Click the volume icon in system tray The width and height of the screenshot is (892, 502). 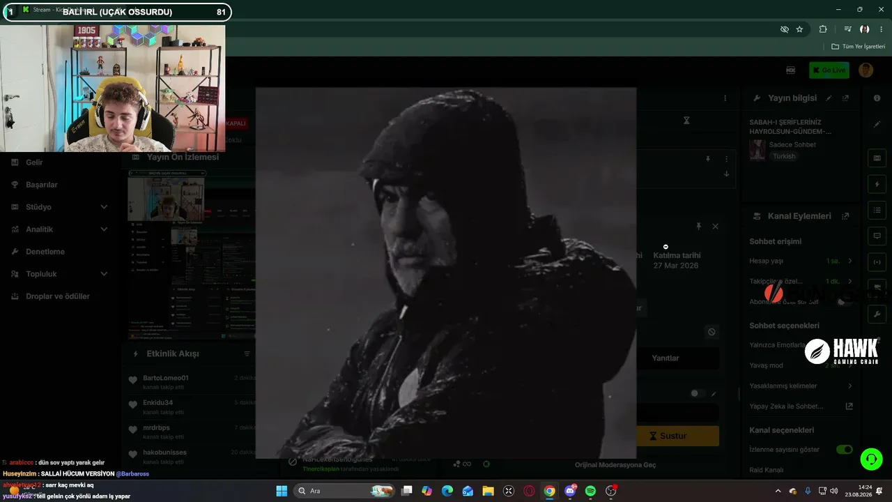pyautogui.click(x=834, y=491)
